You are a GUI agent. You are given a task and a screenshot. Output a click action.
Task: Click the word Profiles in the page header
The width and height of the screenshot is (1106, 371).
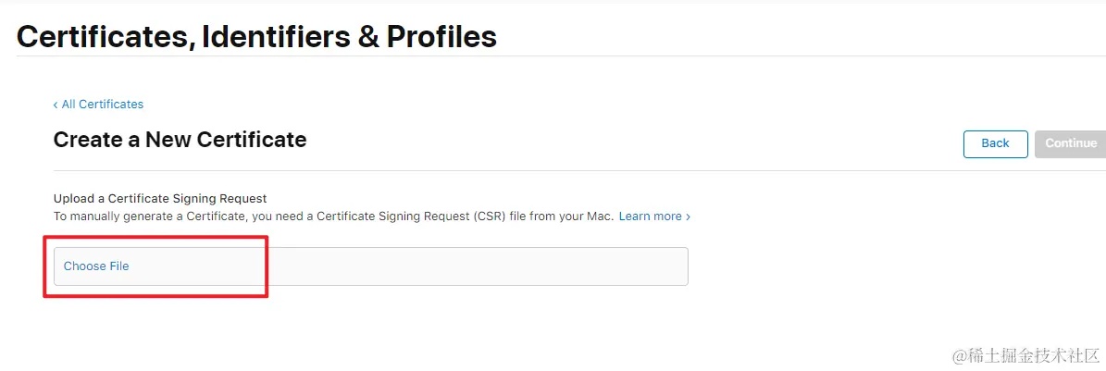(441, 36)
